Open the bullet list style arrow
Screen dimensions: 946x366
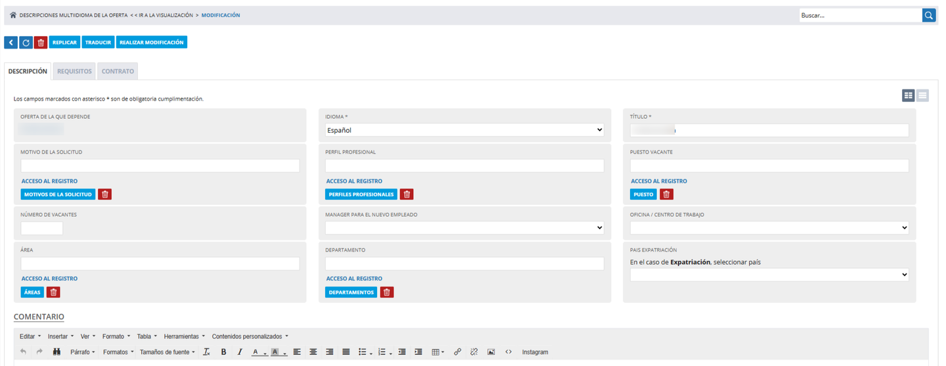pos(371,353)
